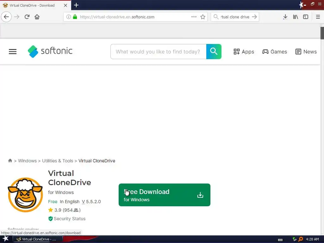Bookmark this page with star icon

click(x=203, y=17)
